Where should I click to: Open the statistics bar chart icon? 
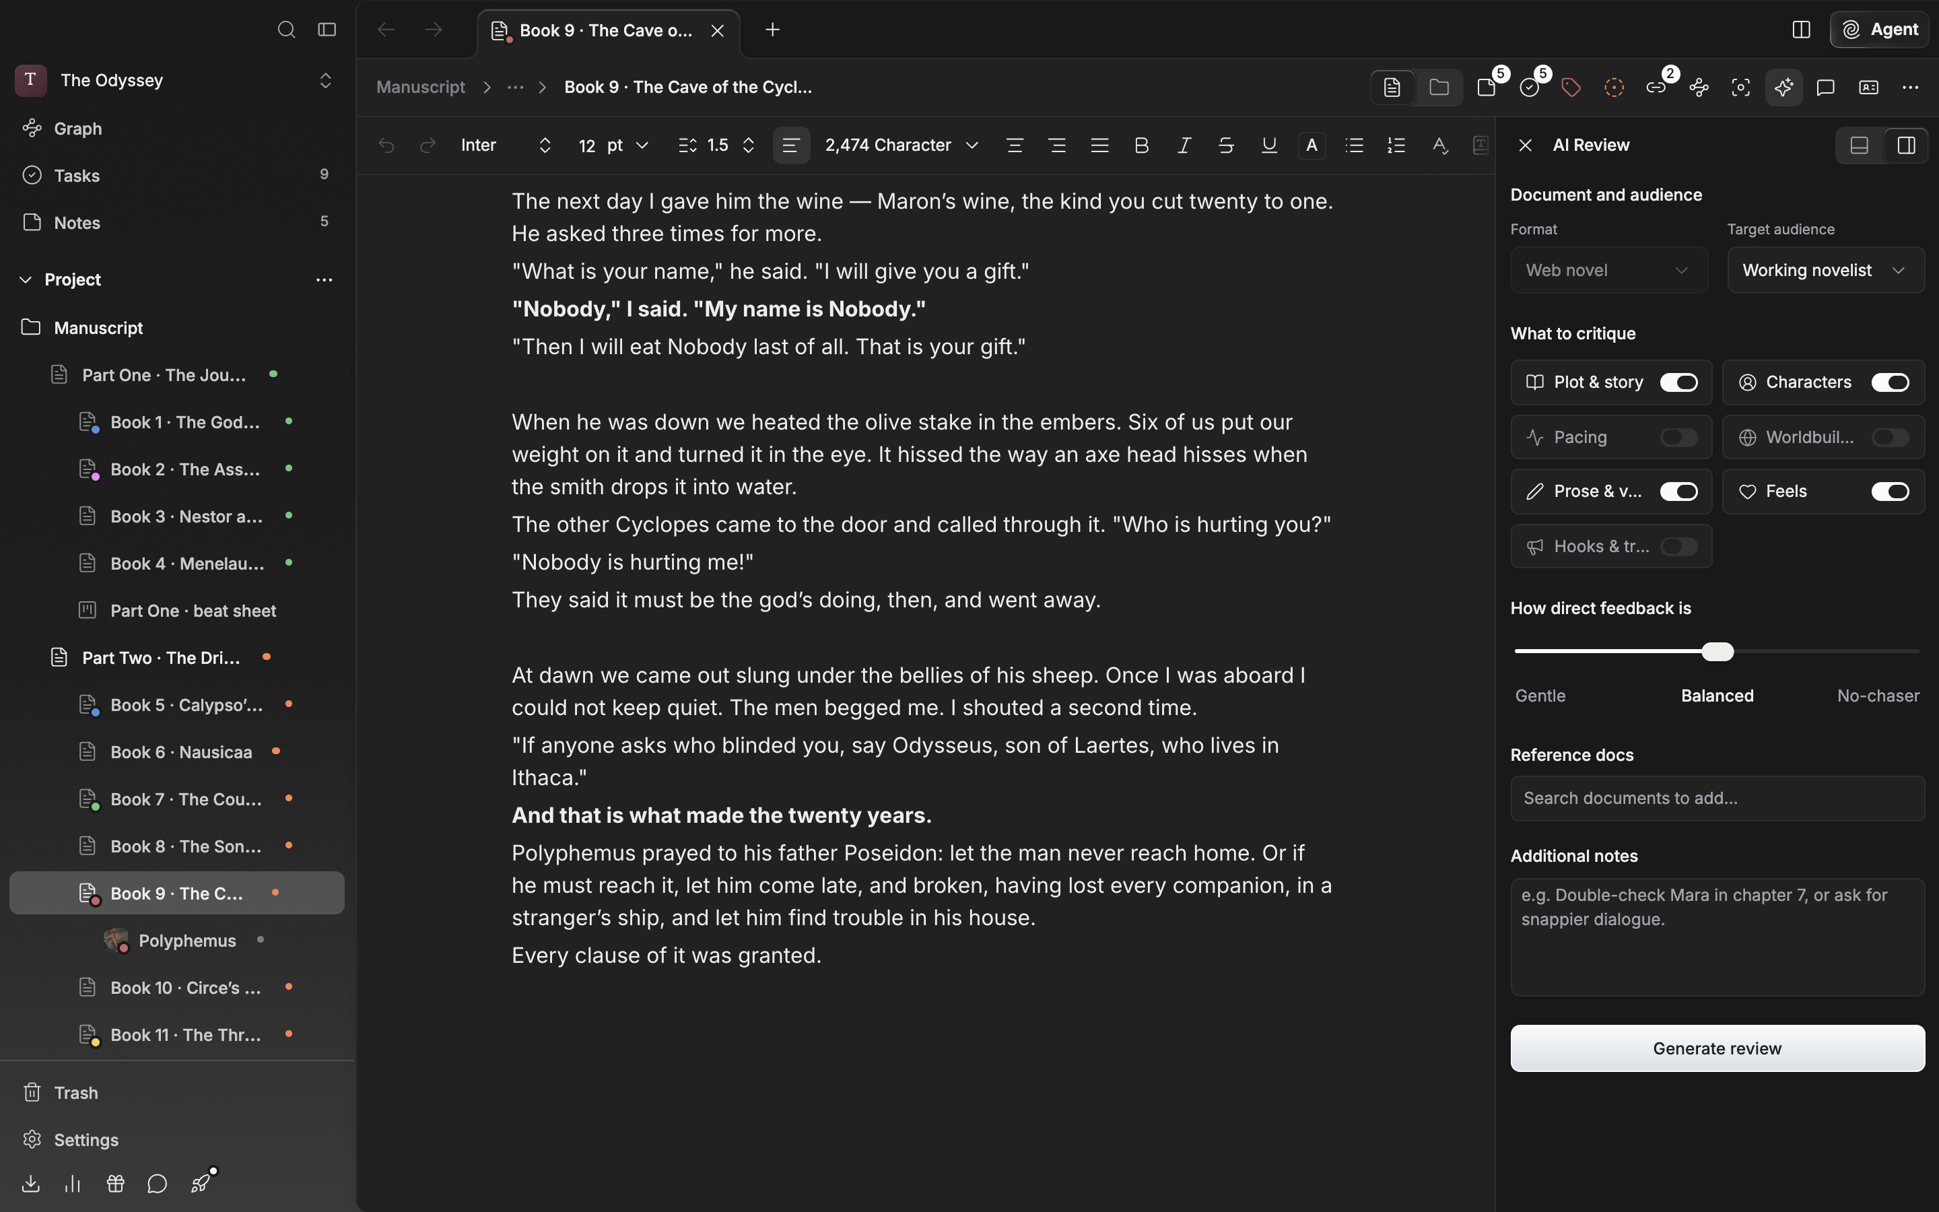coord(73,1183)
